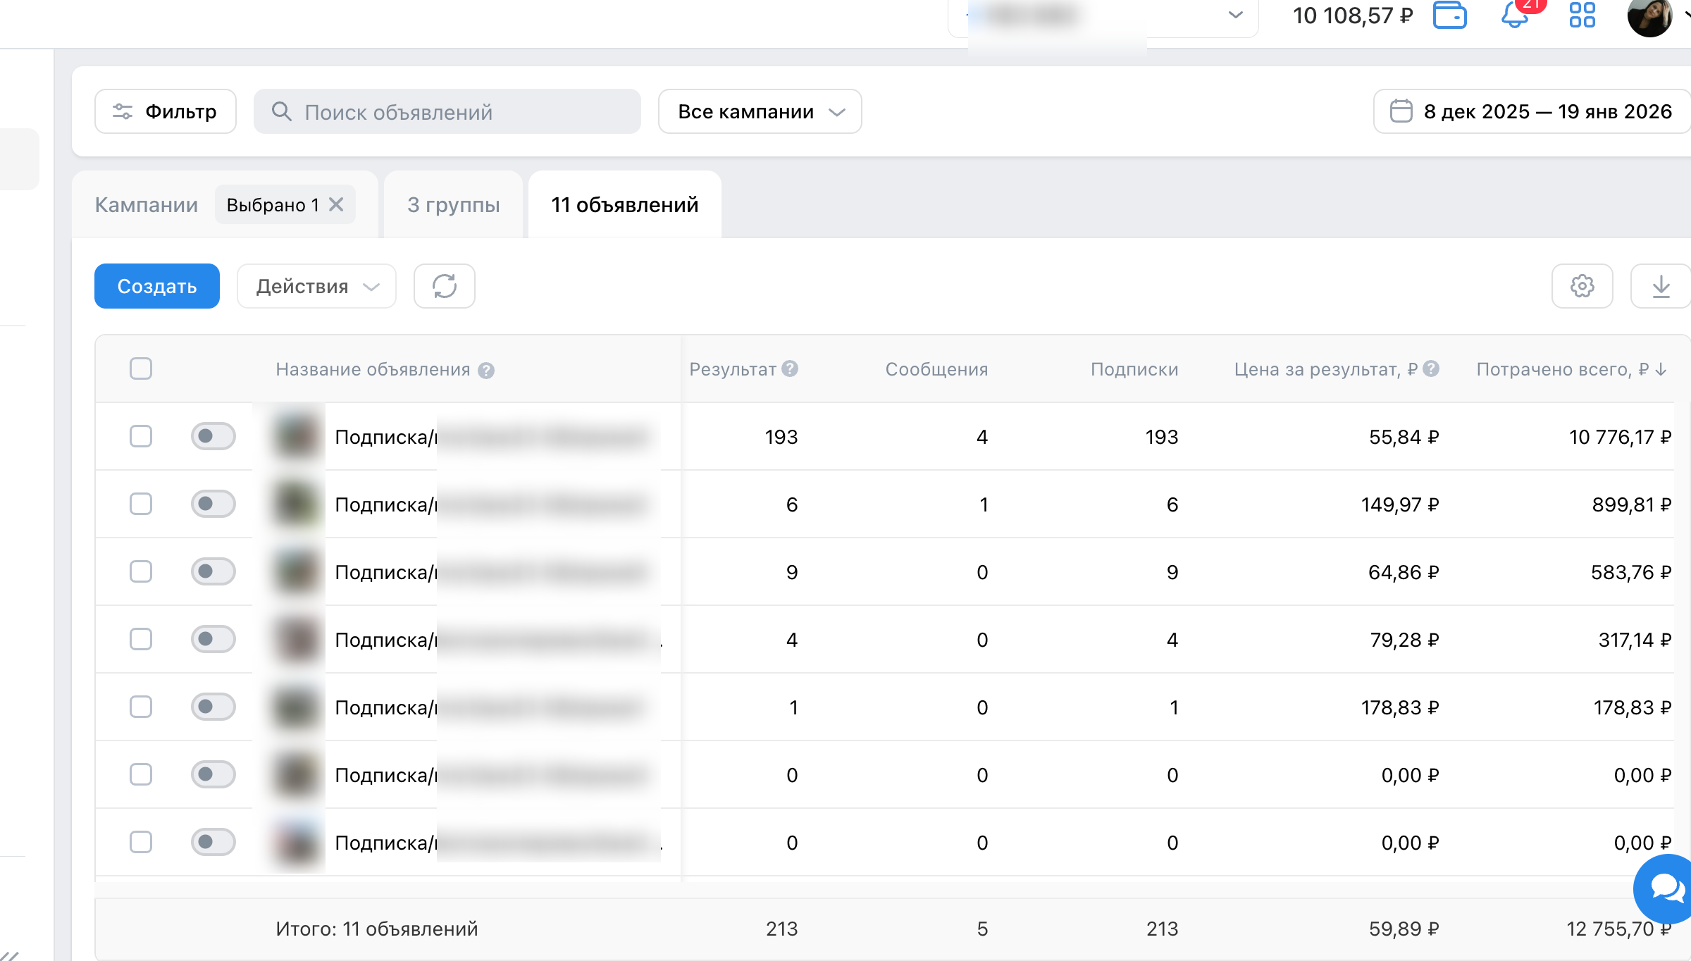Open the Все кампании dropdown
The width and height of the screenshot is (1691, 961).
(x=760, y=111)
